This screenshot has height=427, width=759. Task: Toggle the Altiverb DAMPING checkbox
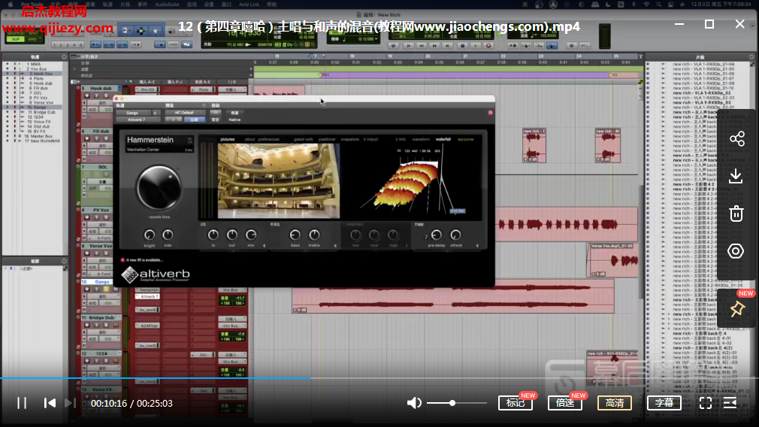[344, 225]
